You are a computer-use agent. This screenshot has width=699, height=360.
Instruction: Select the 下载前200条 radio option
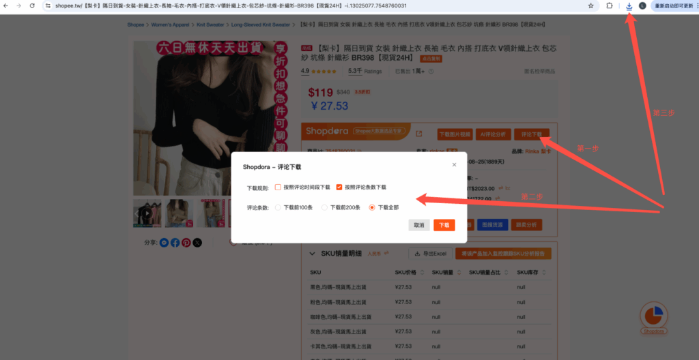coord(325,207)
